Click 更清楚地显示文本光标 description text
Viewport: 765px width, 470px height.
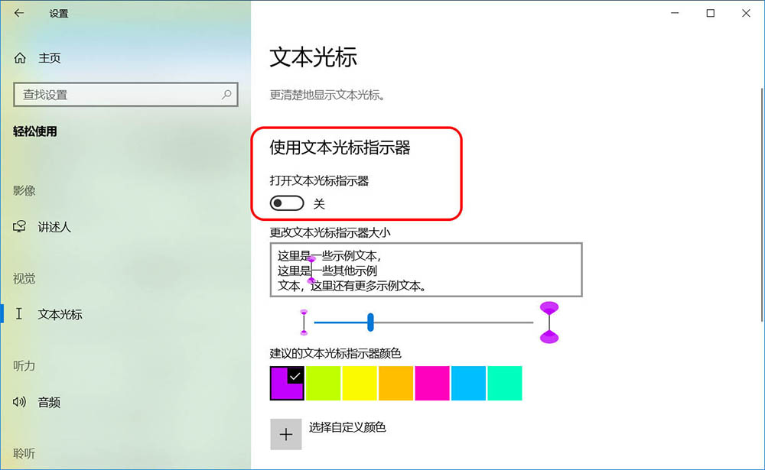click(327, 95)
